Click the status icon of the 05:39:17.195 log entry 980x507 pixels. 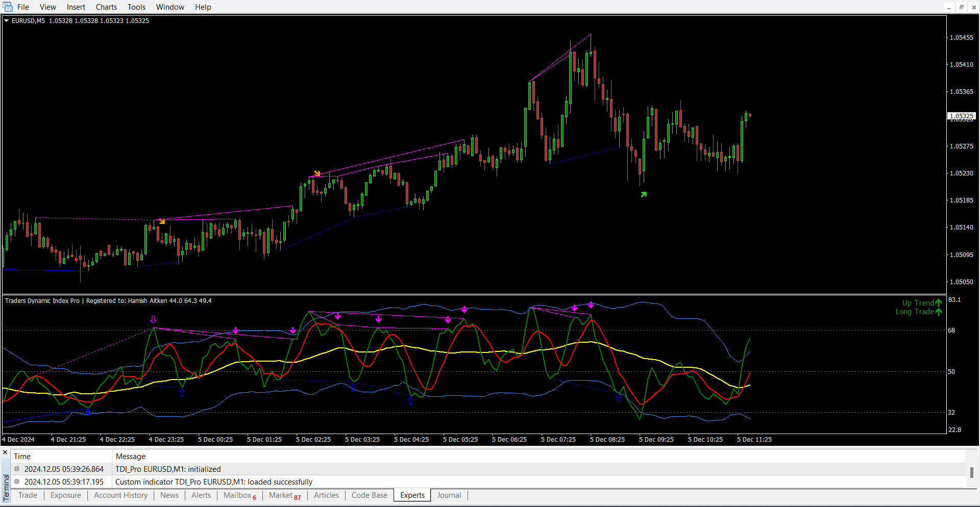(17, 481)
